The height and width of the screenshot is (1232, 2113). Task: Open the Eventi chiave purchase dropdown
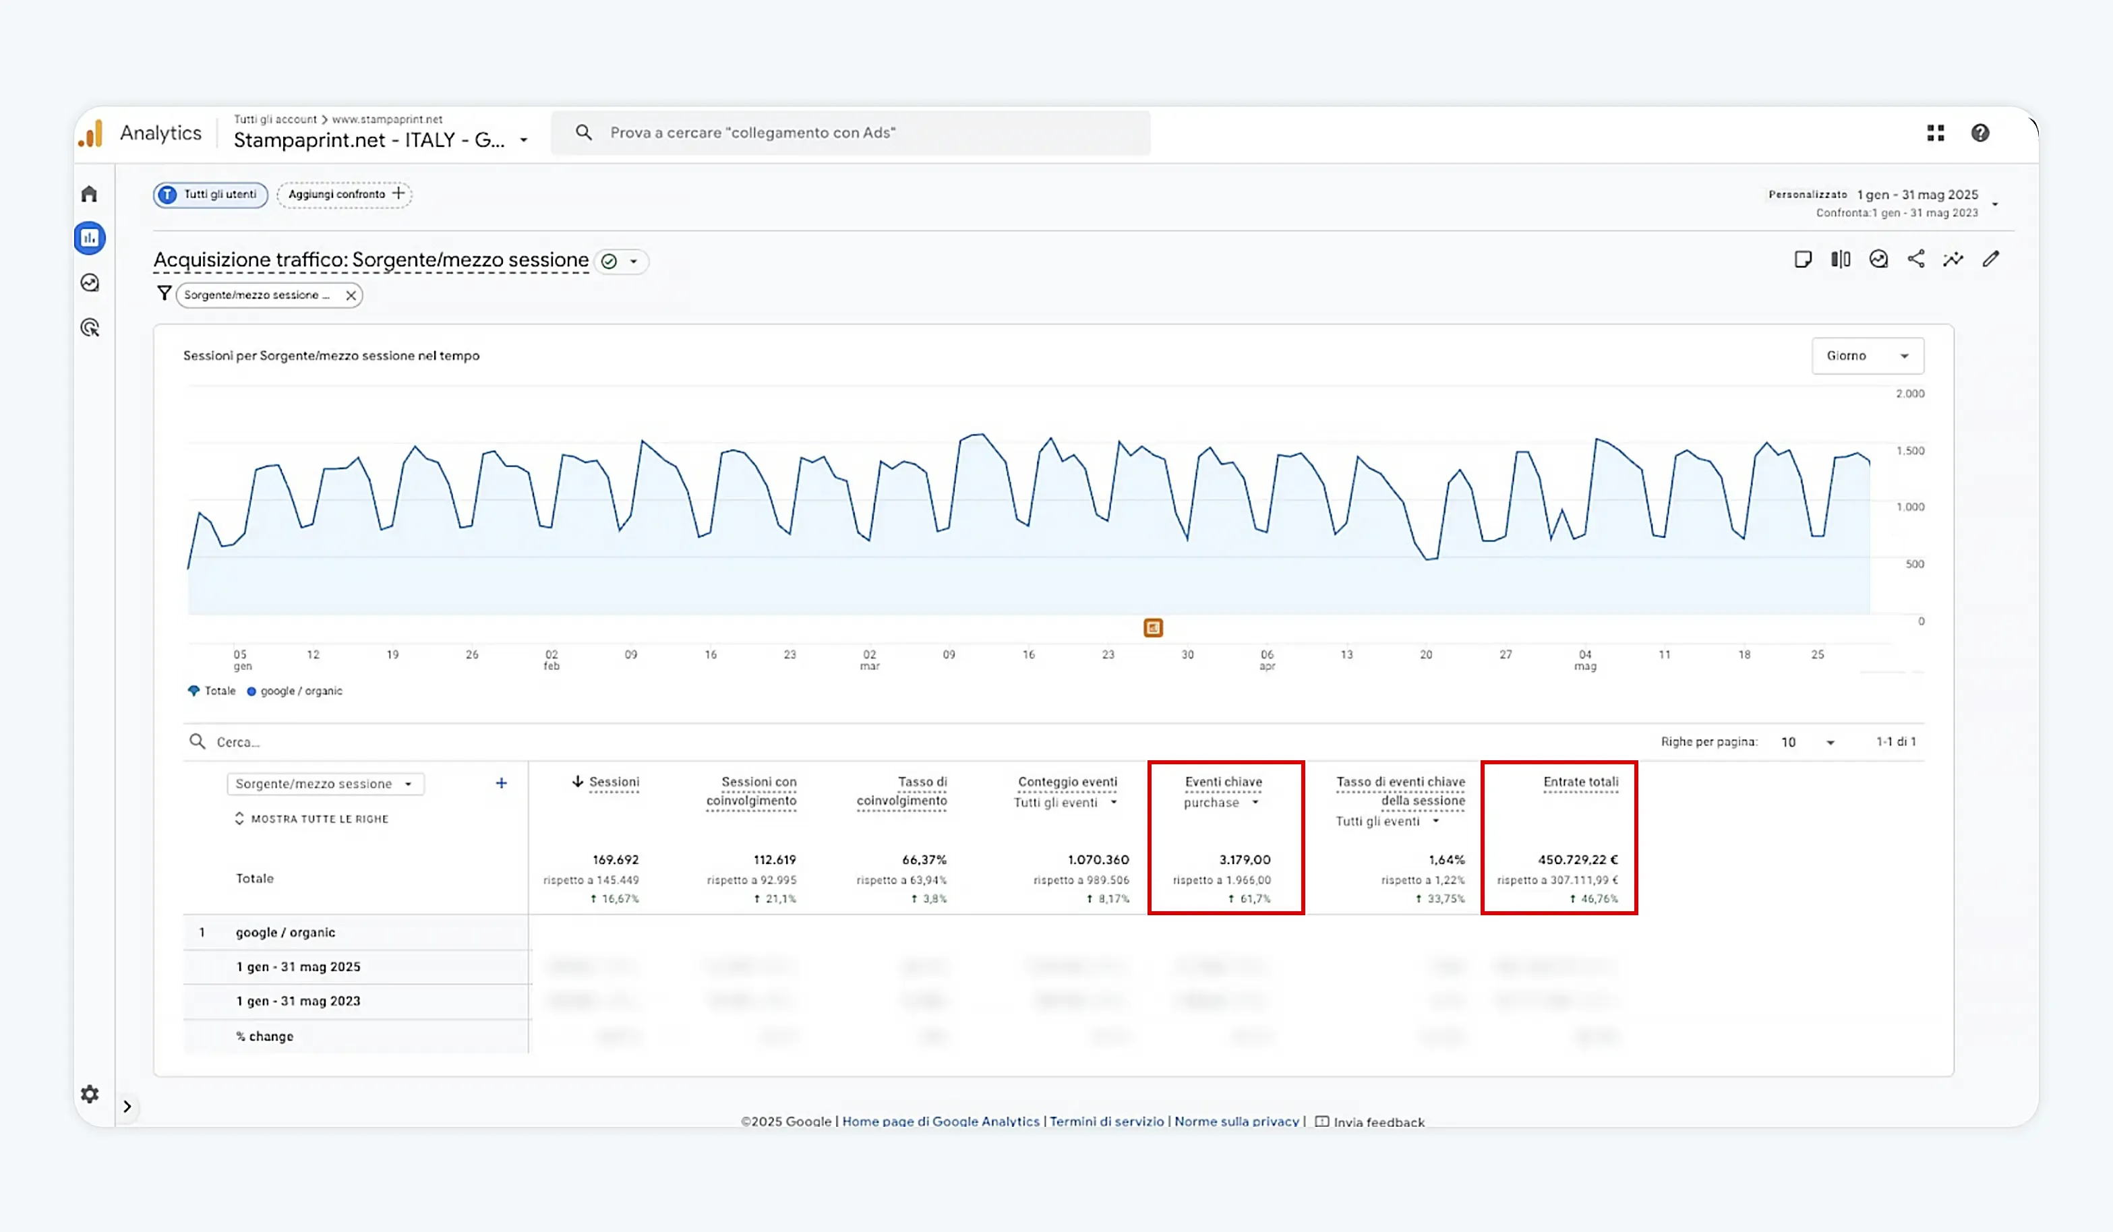tap(1222, 803)
